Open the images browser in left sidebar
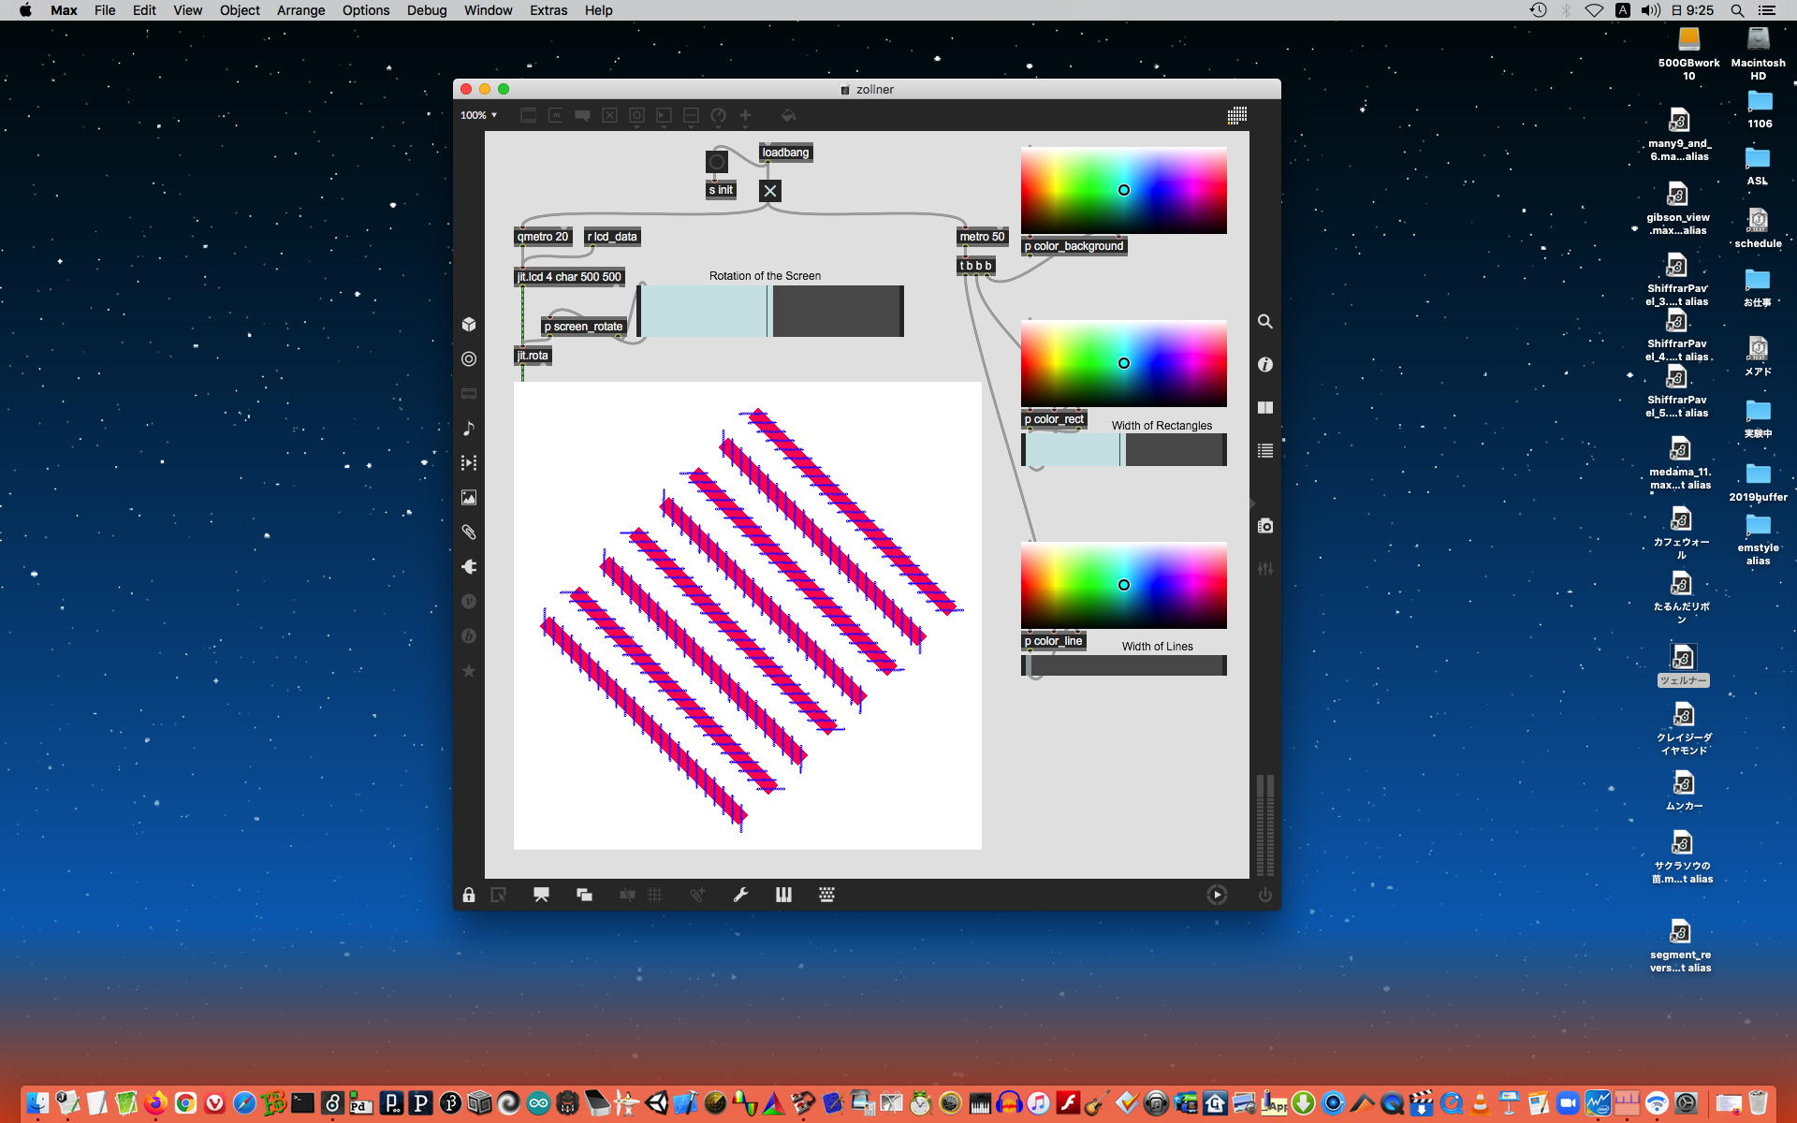 point(469,498)
